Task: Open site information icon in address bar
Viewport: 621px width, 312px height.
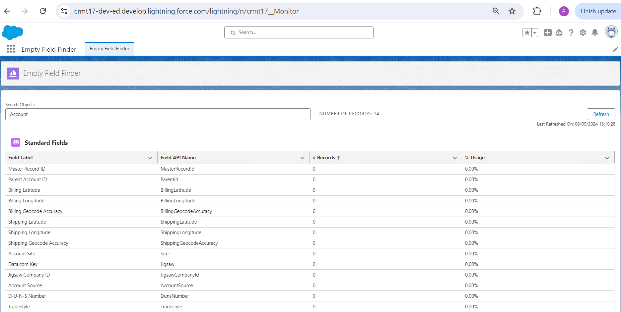Action: coord(64,11)
